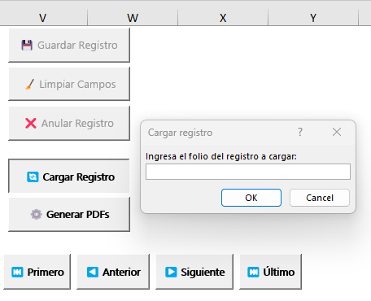
Task: Click the red X icon on Anular Registro
Action: (x=31, y=123)
